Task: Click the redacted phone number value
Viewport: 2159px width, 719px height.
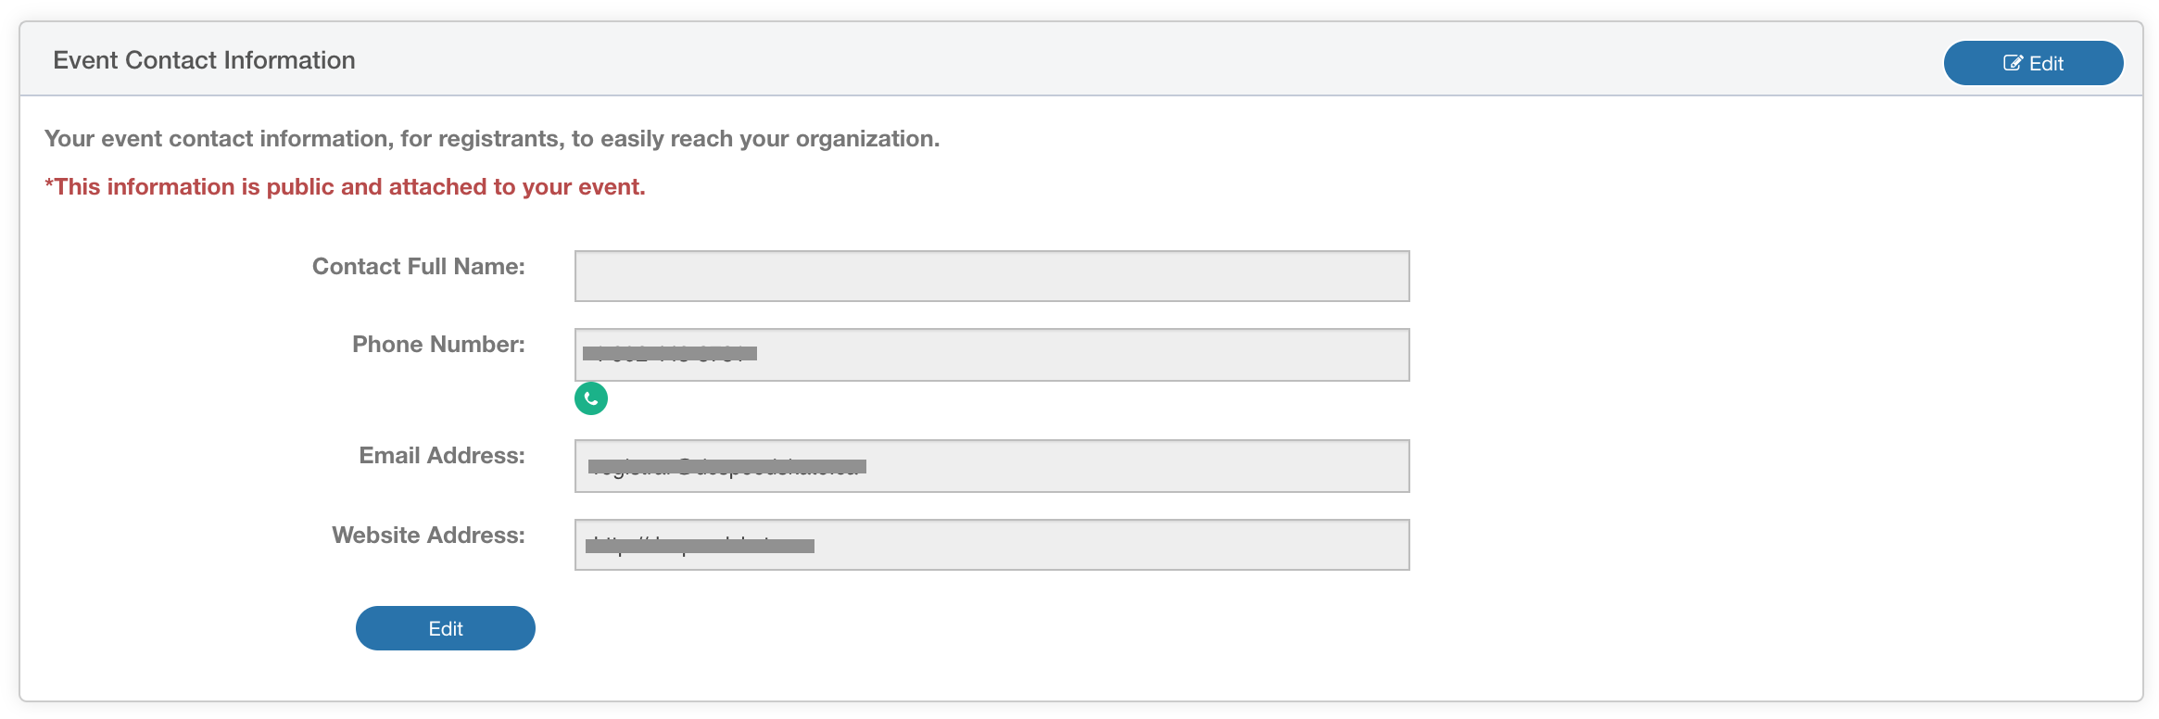Action: (670, 353)
